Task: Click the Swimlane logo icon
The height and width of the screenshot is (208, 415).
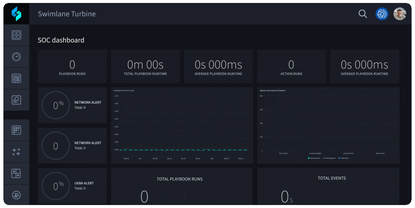Action: click(16, 14)
